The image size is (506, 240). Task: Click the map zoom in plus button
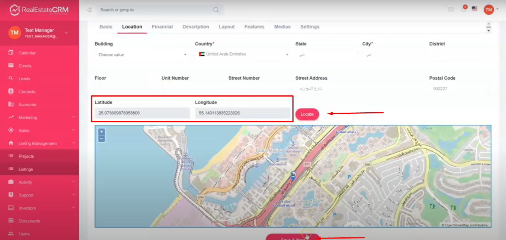(101, 132)
